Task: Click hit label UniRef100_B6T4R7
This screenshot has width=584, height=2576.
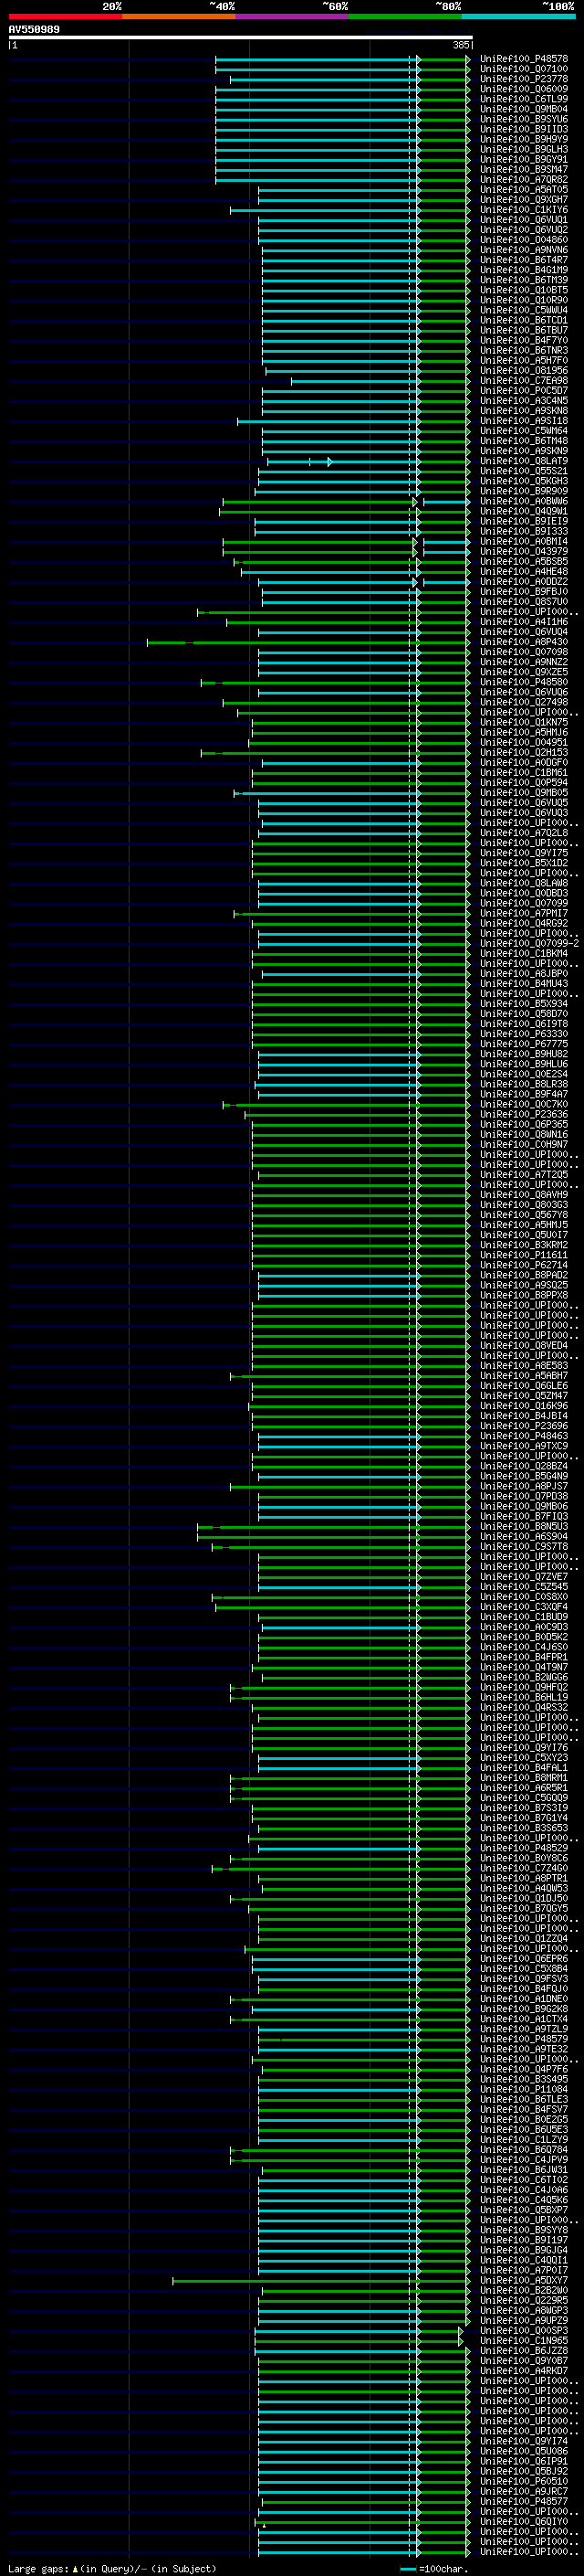Action: pos(524,260)
